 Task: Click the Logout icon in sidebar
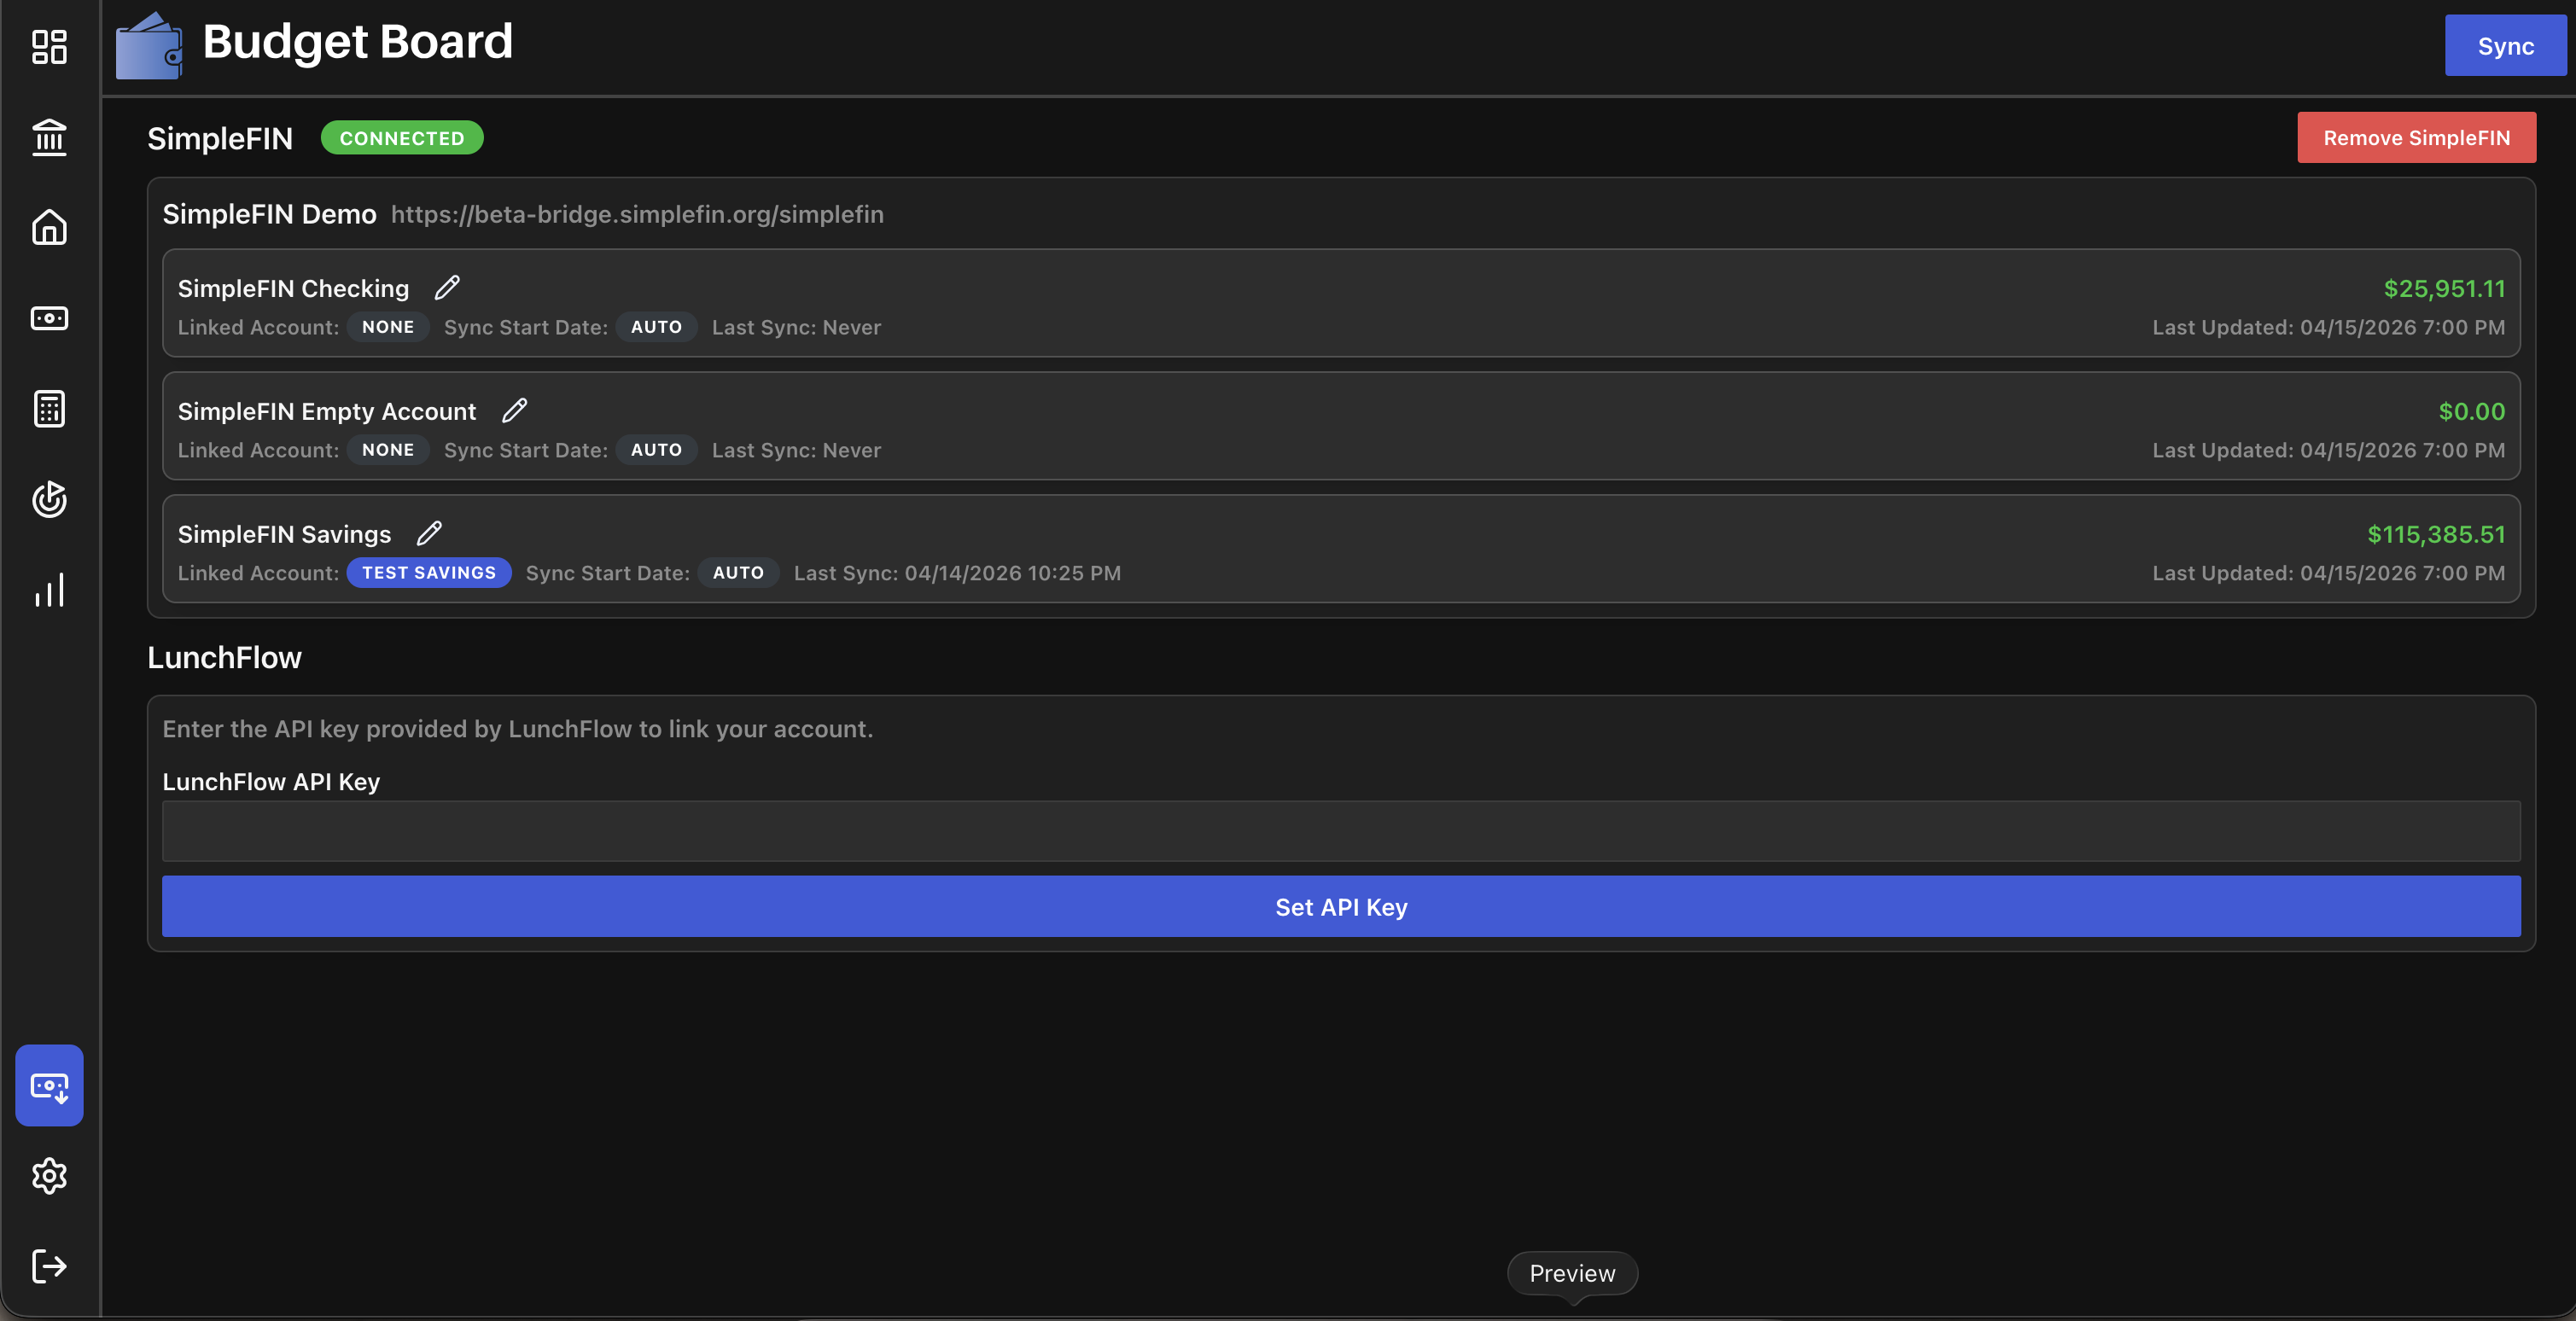49,1266
